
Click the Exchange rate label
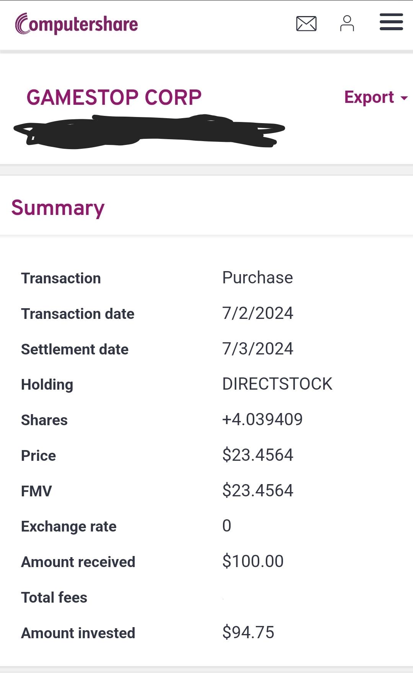coord(69,527)
